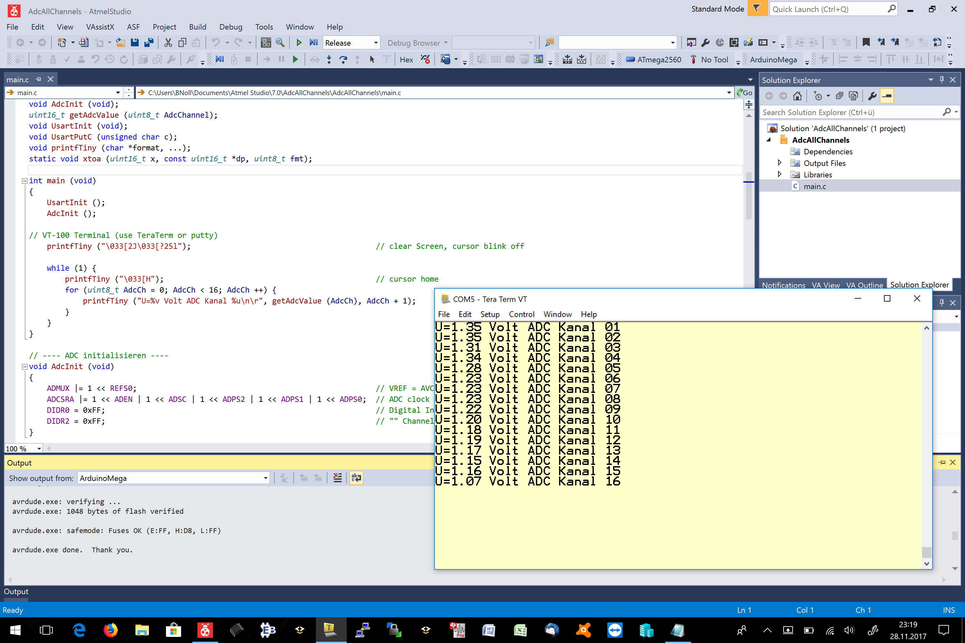Open the main.c scope dropdown

pos(64,93)
